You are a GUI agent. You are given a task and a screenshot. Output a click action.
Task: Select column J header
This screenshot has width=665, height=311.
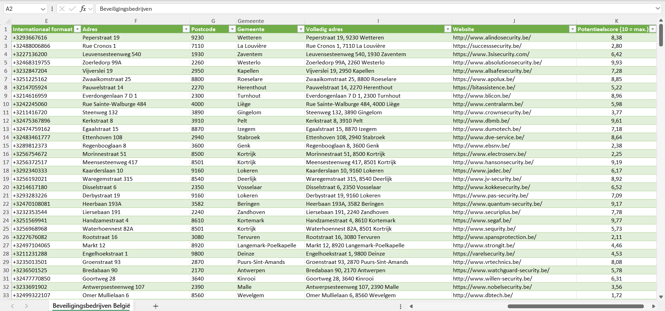click(x=514, y=21)
